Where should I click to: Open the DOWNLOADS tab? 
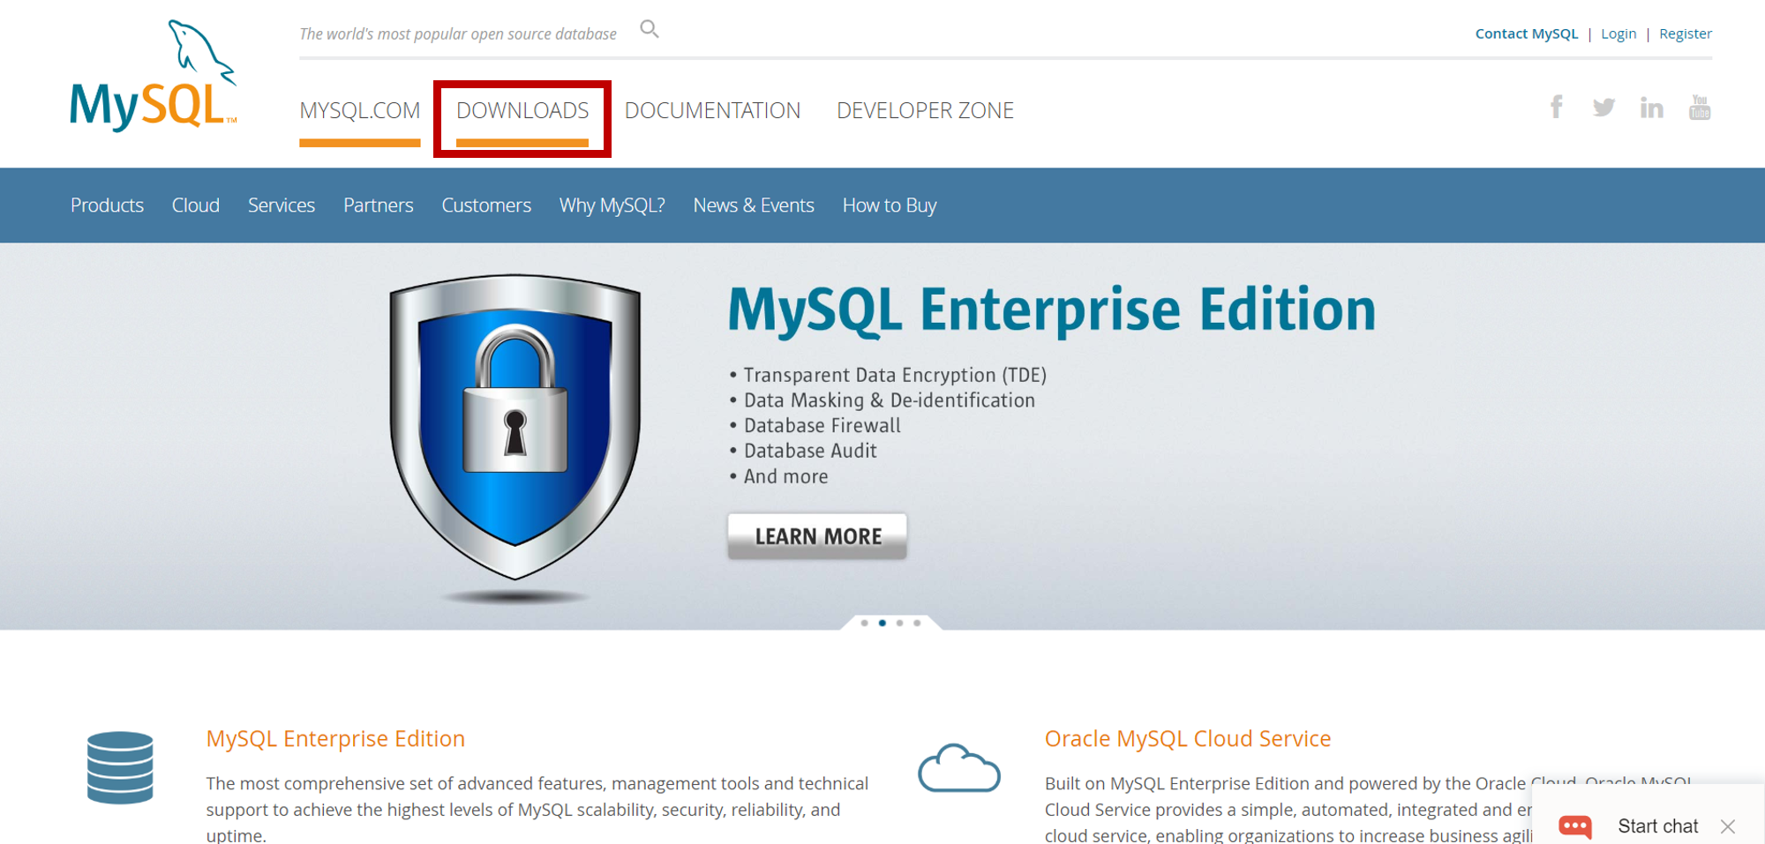pyautogui.click(x=522, y=111)
